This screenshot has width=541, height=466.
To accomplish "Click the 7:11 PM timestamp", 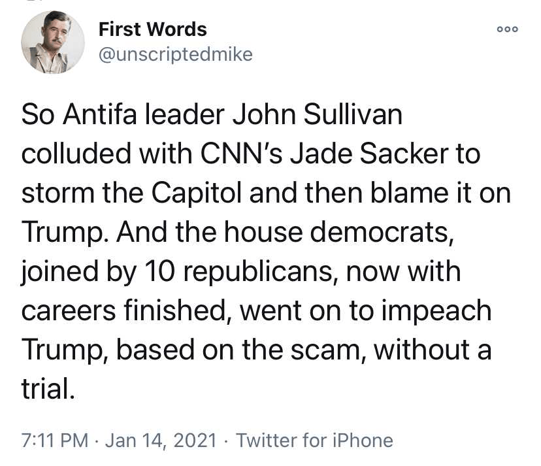I will click(55, 440).
